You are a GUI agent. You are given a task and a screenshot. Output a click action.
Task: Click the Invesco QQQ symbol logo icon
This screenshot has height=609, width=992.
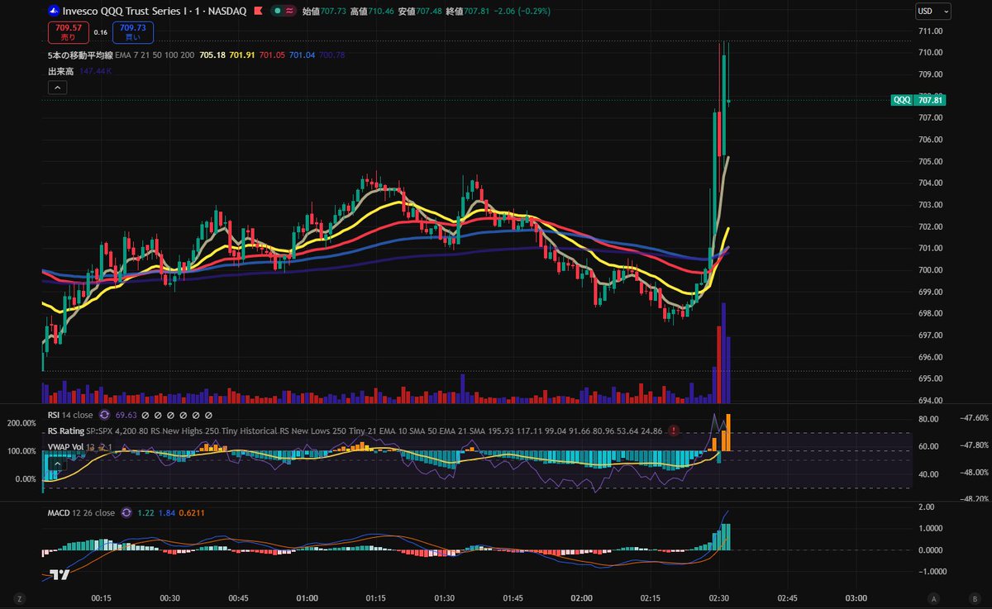[54, 12]
